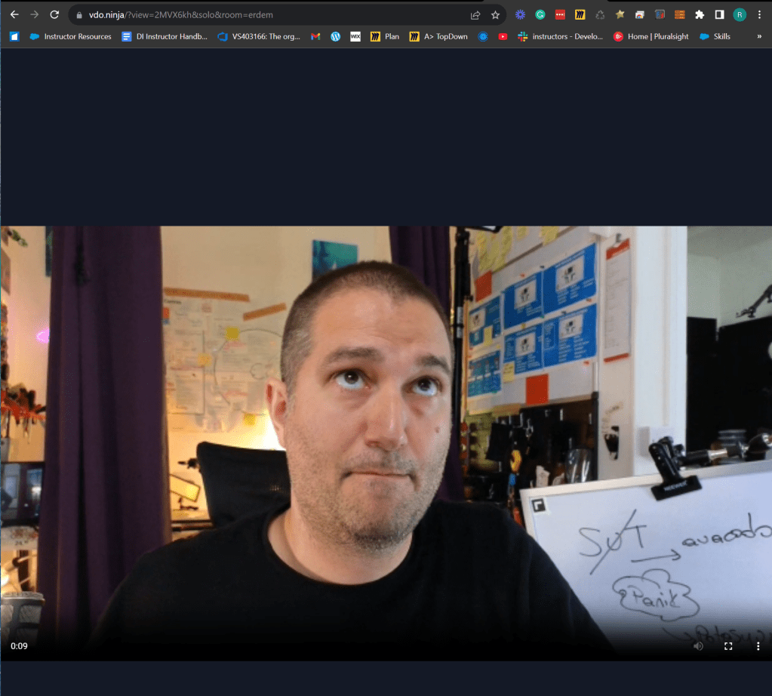
Task: Open Instructor Resources bookmark
Action: tap(70, 36)
